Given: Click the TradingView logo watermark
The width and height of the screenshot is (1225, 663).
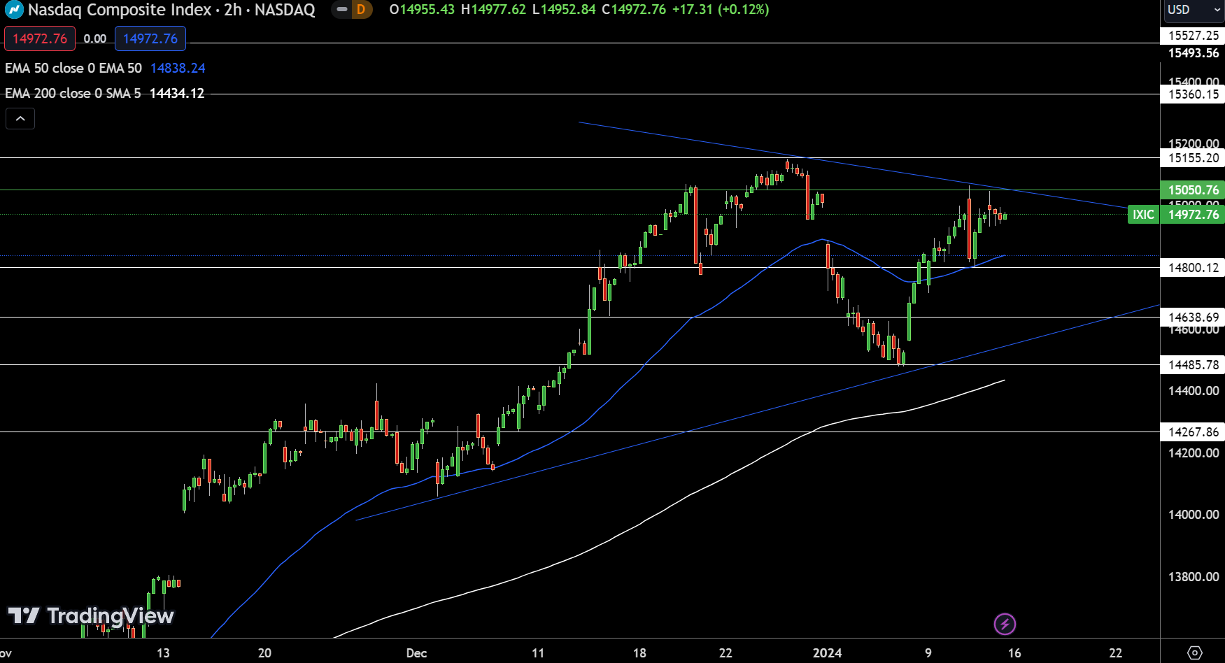Looking at the screenshot, I should click(91, 615).
